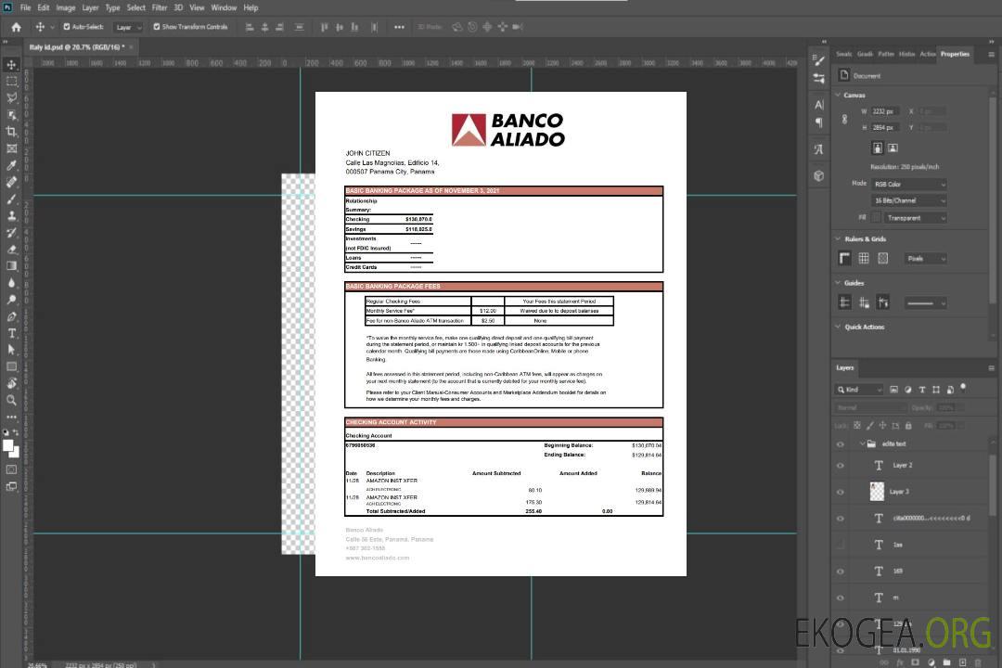
Task: Select the Pen tool
Action: tap(11, 316)
